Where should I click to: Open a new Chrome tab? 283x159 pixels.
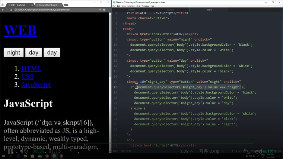click(x=66, y=5)
